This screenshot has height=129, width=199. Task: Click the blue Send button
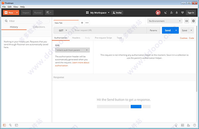(168, 30)
